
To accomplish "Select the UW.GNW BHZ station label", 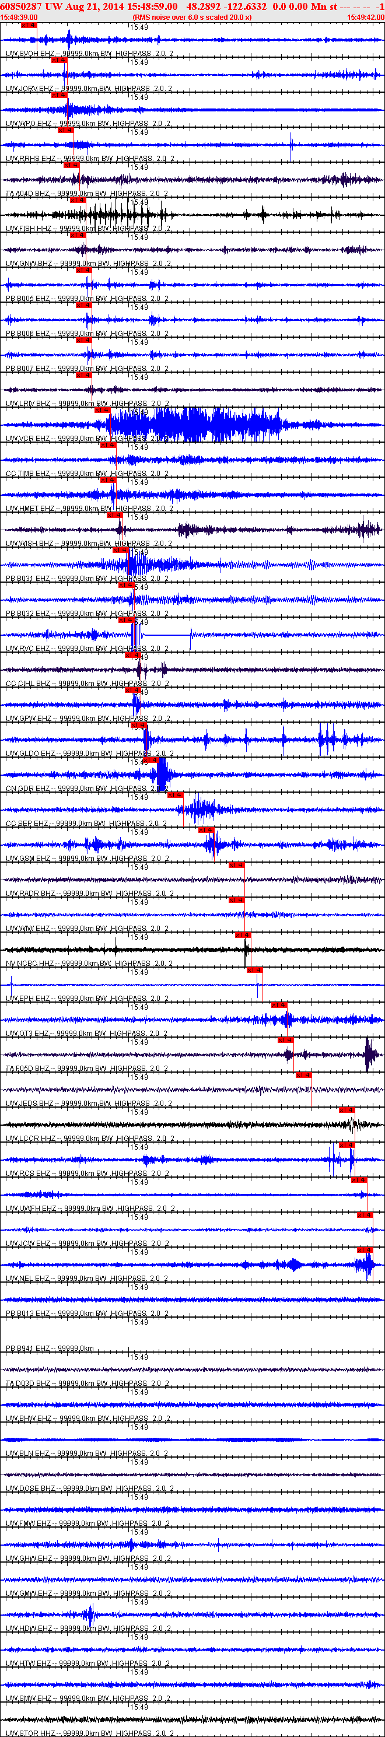I will 88,264.
